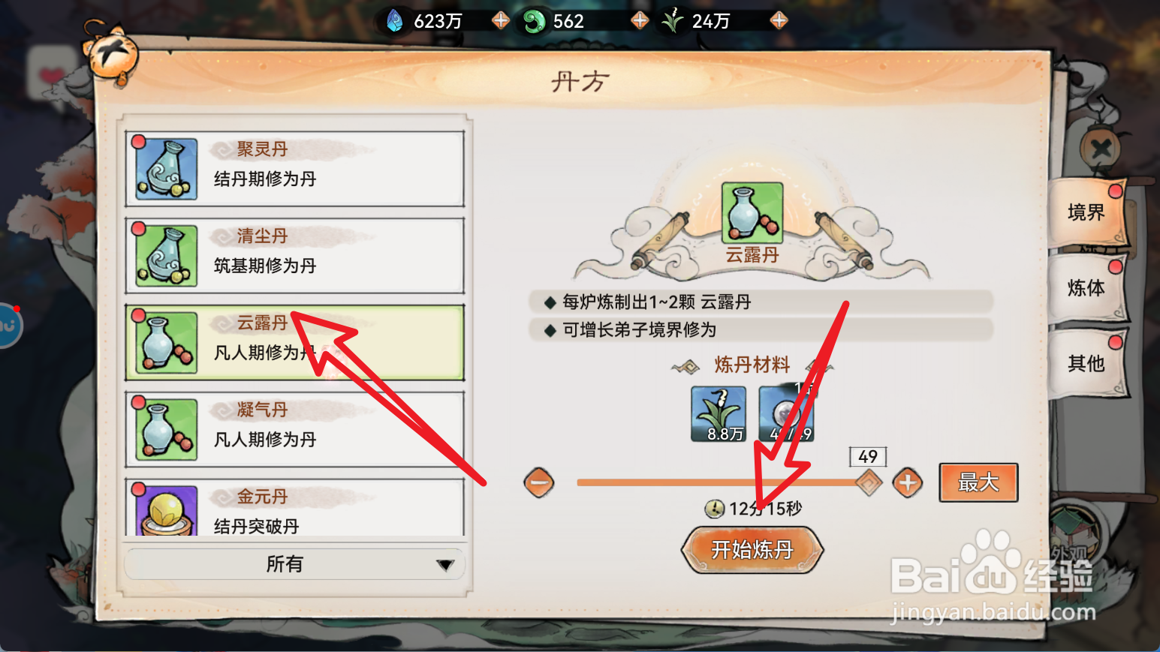Click the quantity slider diamond handle

click(x=869, y=482)
